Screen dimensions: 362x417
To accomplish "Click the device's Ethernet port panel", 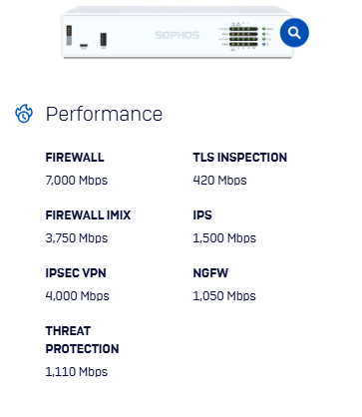I will 243,37.
